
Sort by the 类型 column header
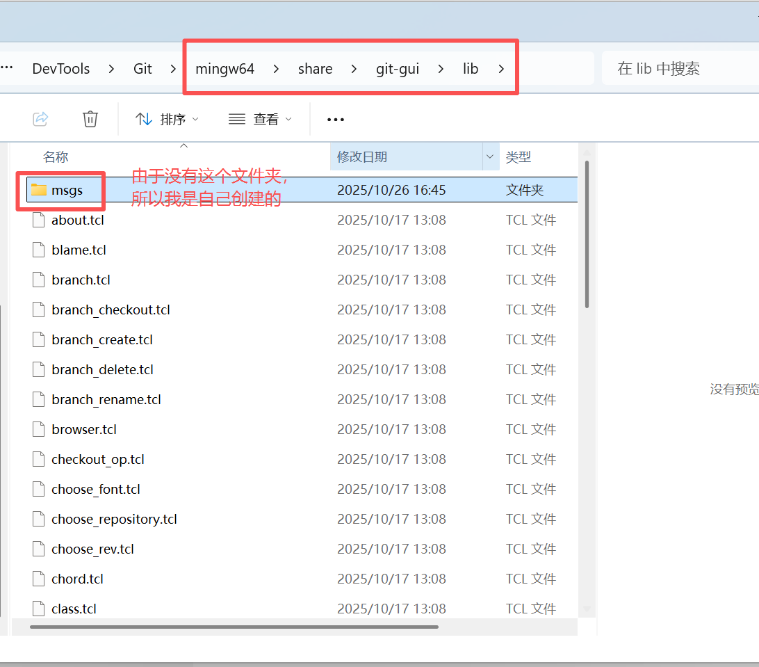point(519,157)
